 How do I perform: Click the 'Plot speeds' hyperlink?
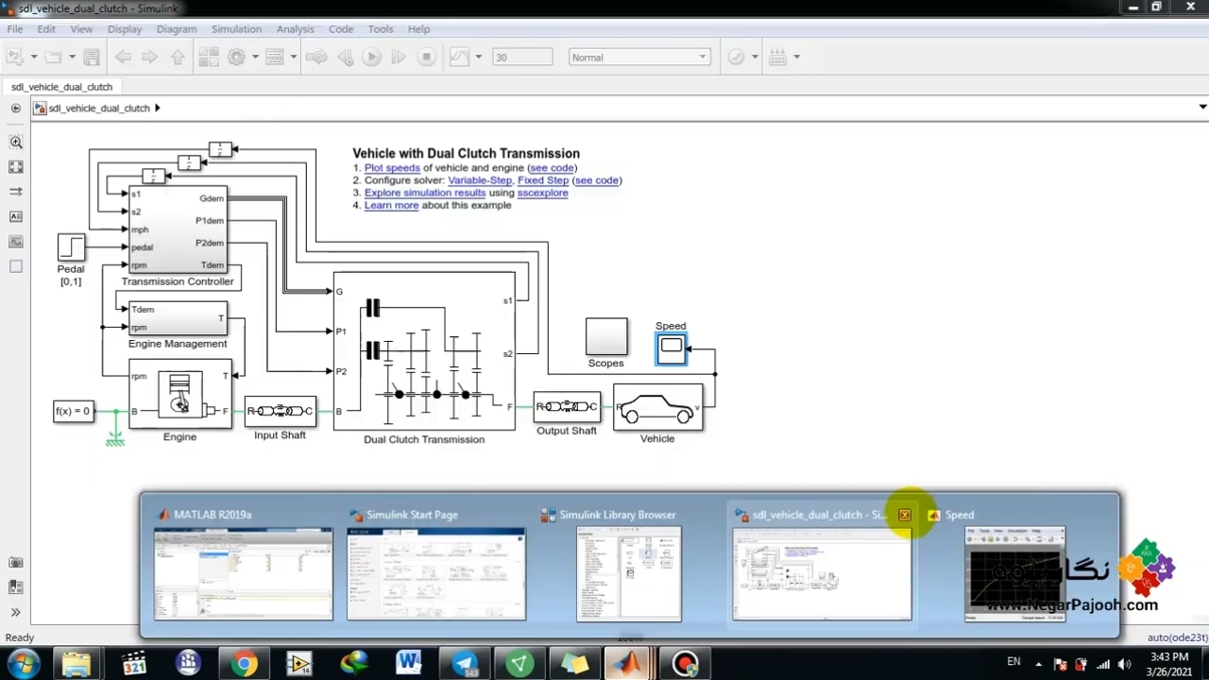[392, 168]
